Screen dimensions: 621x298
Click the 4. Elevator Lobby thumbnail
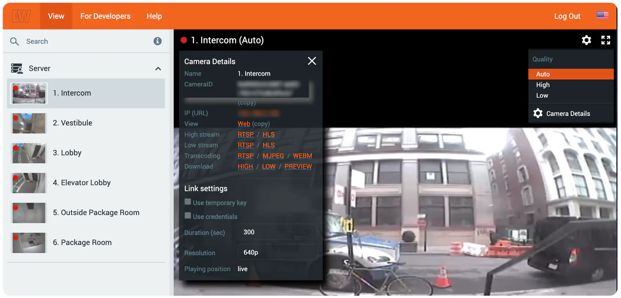coord(29,183)
